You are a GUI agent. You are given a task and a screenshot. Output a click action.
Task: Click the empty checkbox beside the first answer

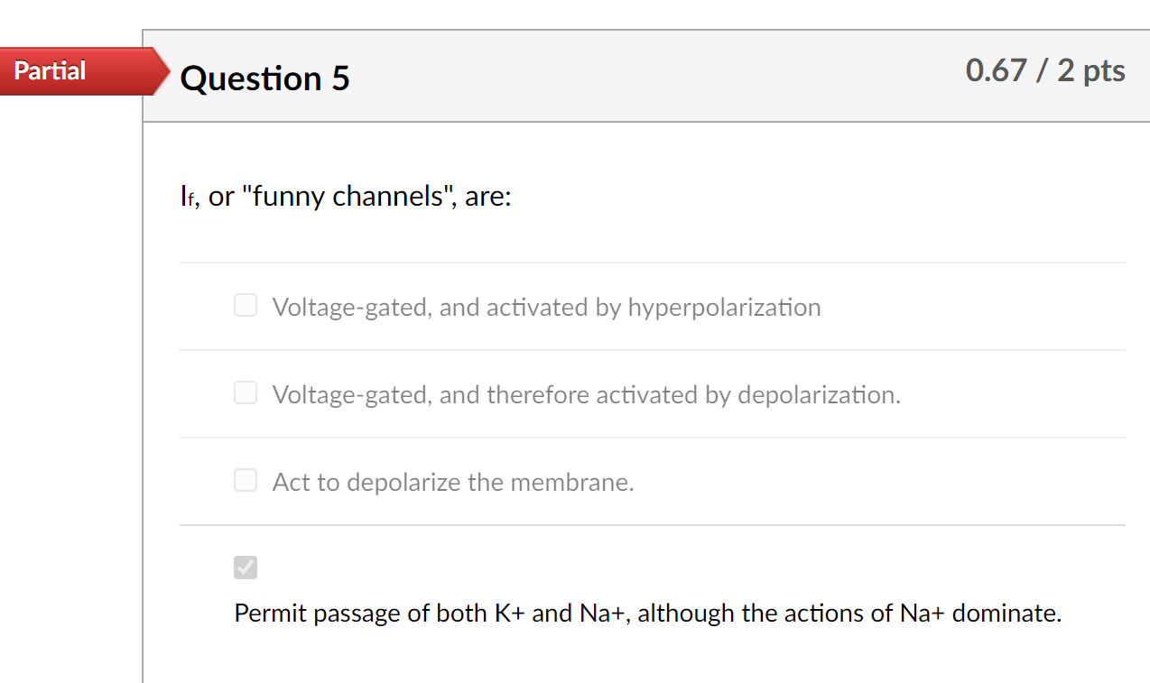245,305
